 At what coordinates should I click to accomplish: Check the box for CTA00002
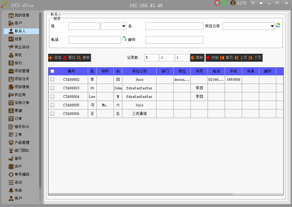52,80
